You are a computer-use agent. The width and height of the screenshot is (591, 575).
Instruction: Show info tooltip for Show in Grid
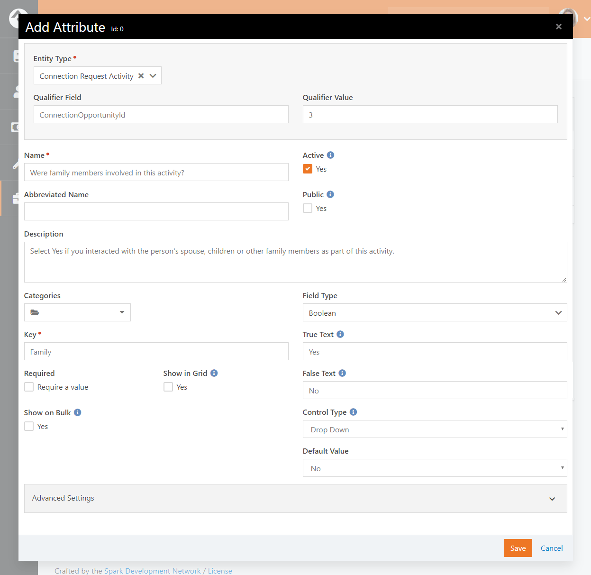click(214, 373)
